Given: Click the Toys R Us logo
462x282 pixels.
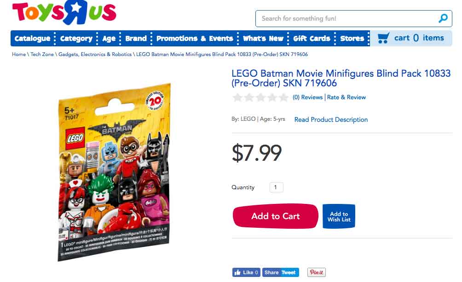Looking at the screenshot, I should point(64,13).
